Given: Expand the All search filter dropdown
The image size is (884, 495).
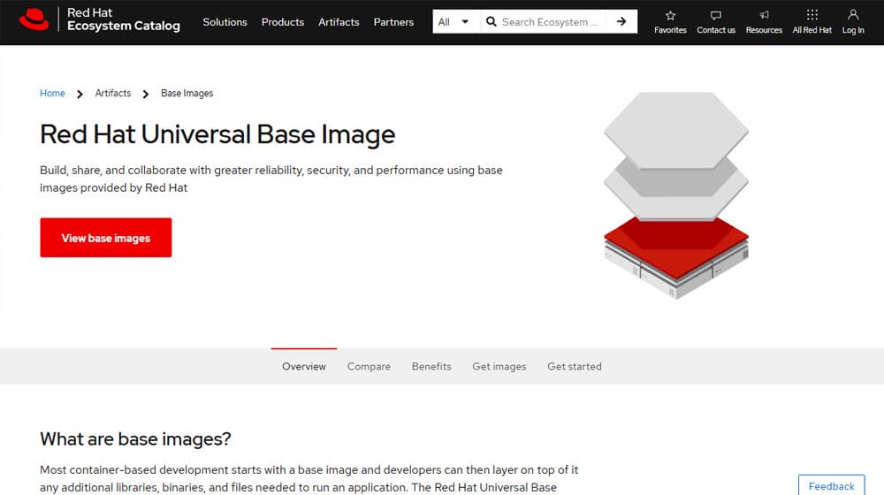Looking at the screenshot, I should (455, 22).
